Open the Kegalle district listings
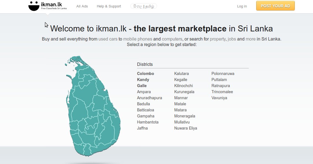 click(x=181, y=80)
